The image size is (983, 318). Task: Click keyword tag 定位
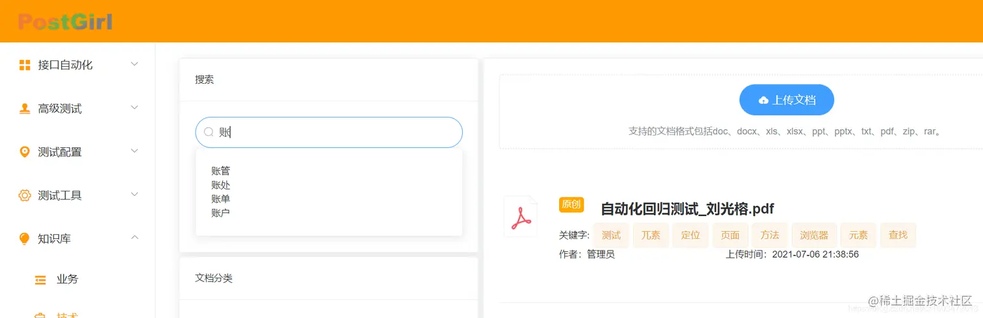690,236
